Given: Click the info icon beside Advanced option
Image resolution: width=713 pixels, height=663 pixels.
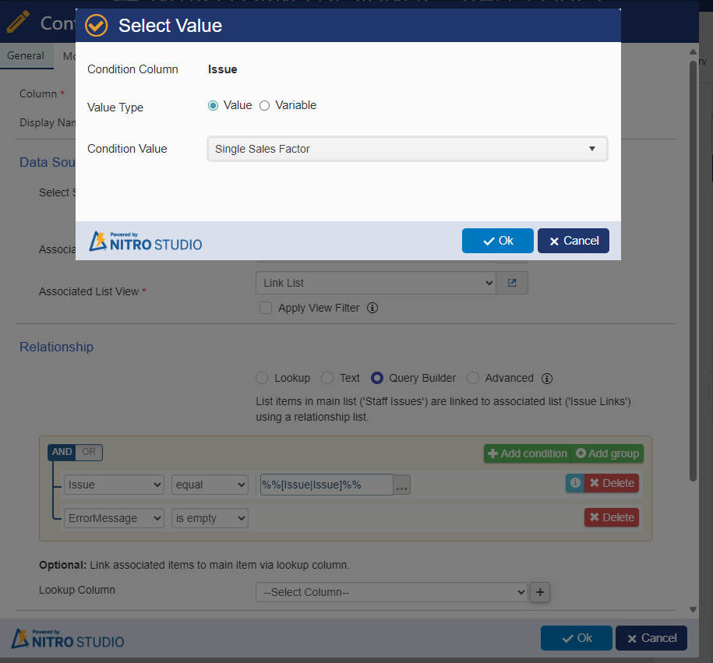Looking at the screenshot, I should point(547,379).
